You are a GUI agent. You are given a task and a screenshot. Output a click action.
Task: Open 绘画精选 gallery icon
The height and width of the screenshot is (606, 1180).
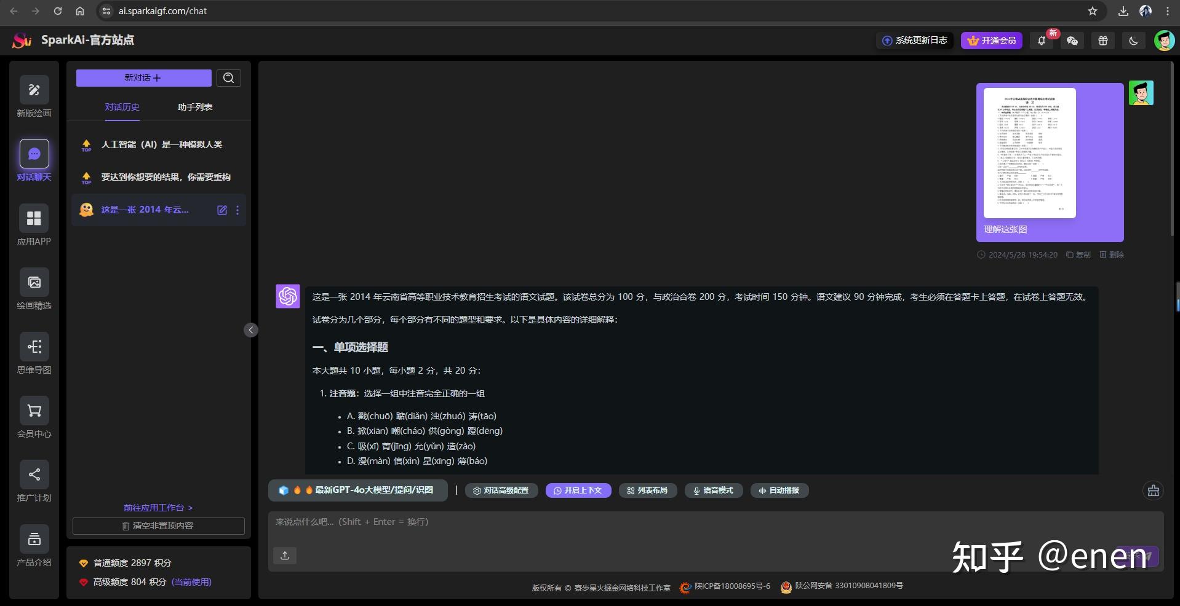34,282
